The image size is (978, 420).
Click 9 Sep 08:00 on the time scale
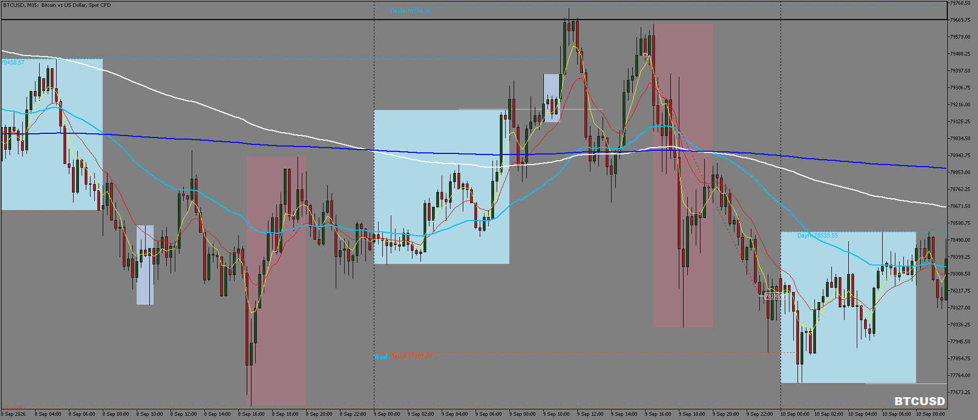(x=523, y=414)
